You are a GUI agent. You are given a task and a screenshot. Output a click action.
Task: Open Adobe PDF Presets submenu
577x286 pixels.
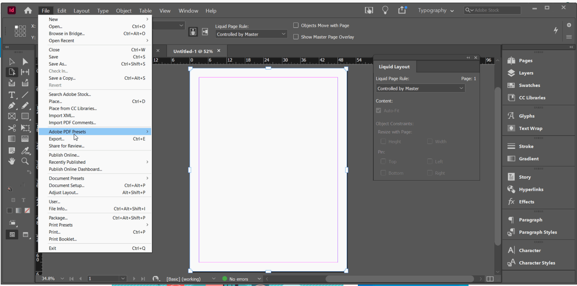click(95, 132)
